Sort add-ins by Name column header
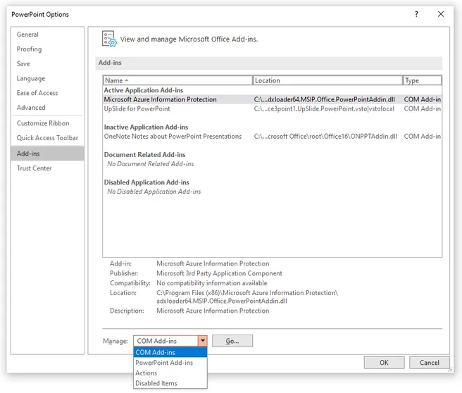This screenshot has width=462, height=393. pos(177,80)
